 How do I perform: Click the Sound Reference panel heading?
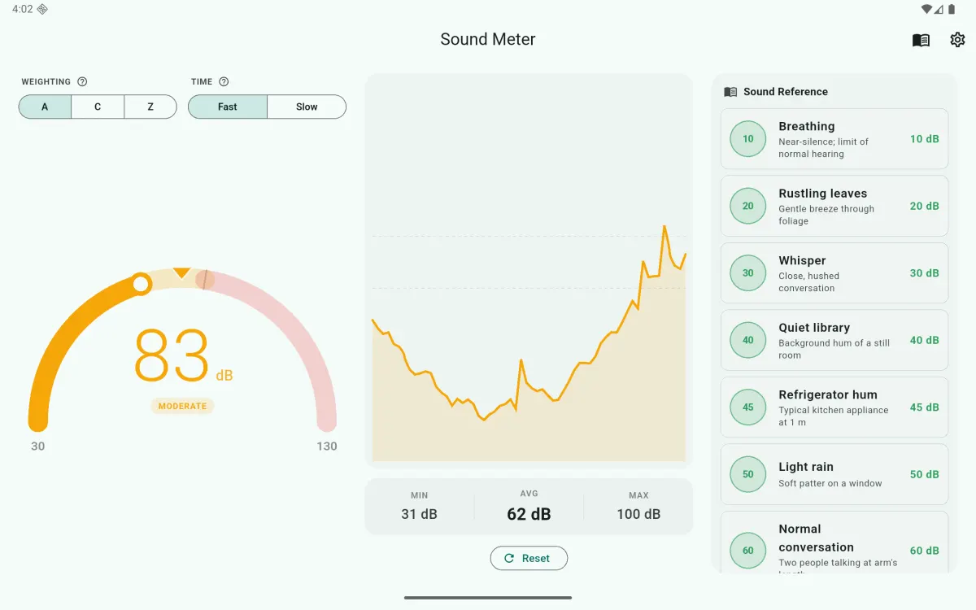(786, 92)
